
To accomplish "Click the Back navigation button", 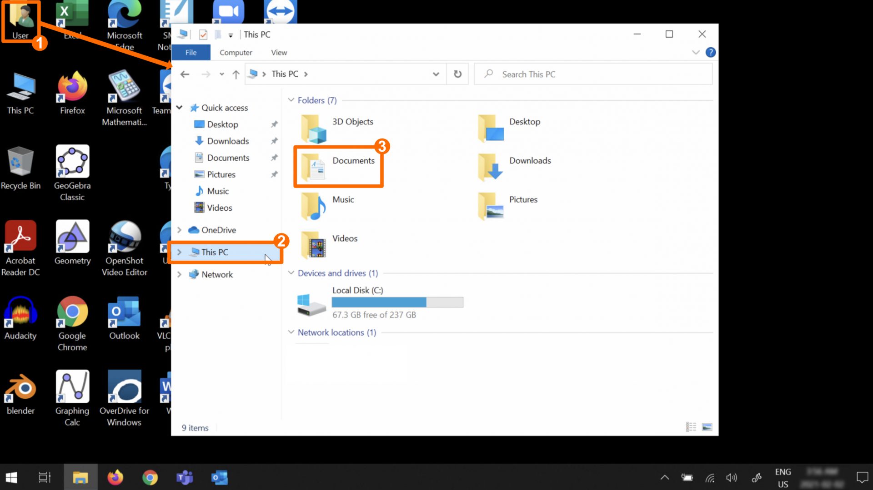I will point(185,74).
